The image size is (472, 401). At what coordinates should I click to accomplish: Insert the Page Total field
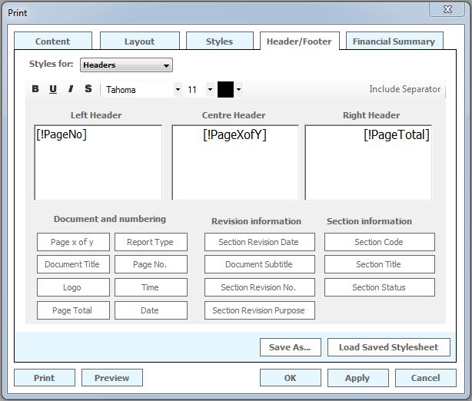tap(73, 310)
